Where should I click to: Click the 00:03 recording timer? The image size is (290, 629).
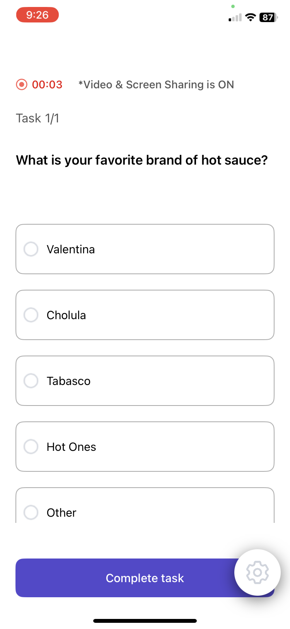(47, 84)
